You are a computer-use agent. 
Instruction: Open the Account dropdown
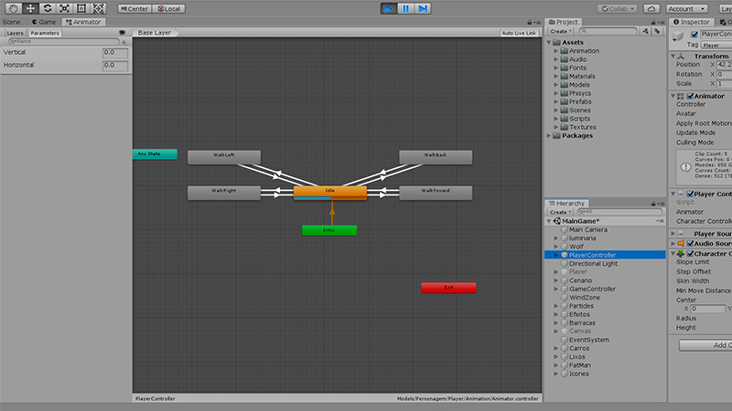tap(687, 8)
